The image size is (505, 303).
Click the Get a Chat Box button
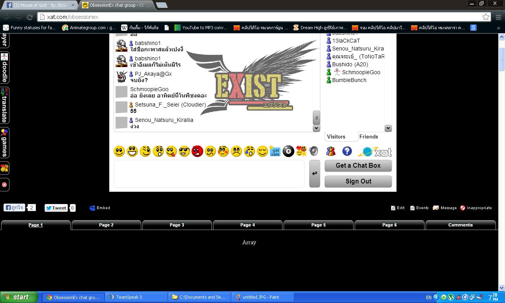click(x=358, y=166)
